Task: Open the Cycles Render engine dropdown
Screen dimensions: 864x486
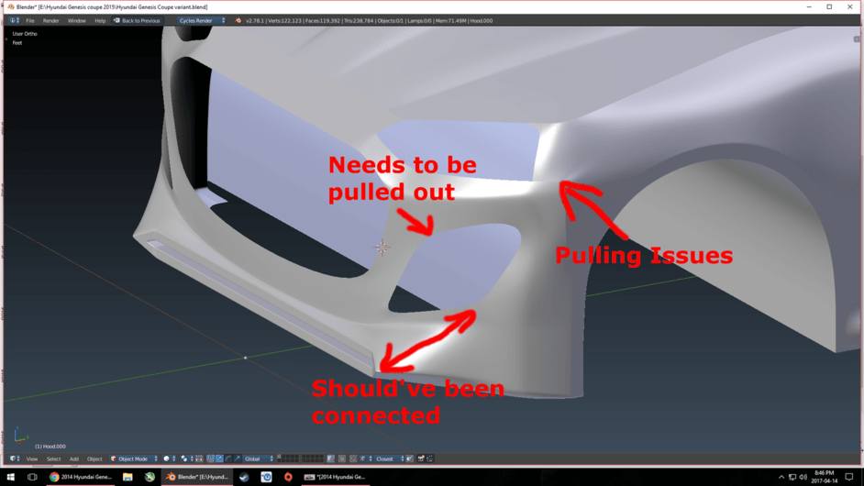Action: [x=202, y=20]
